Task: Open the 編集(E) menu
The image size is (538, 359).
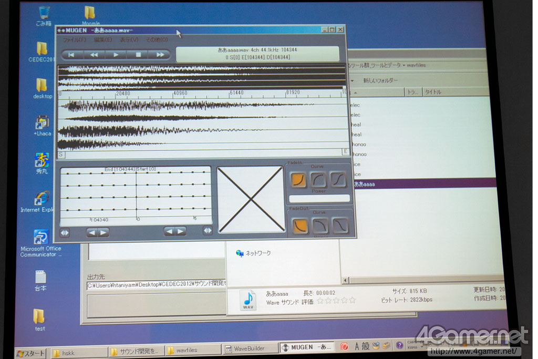Action: pos(102,40)
